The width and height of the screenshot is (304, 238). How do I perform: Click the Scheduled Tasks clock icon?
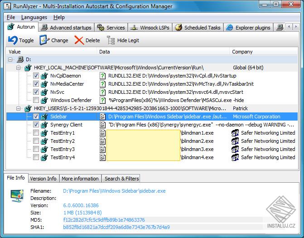pyautogui.click(x=179, y=28)
